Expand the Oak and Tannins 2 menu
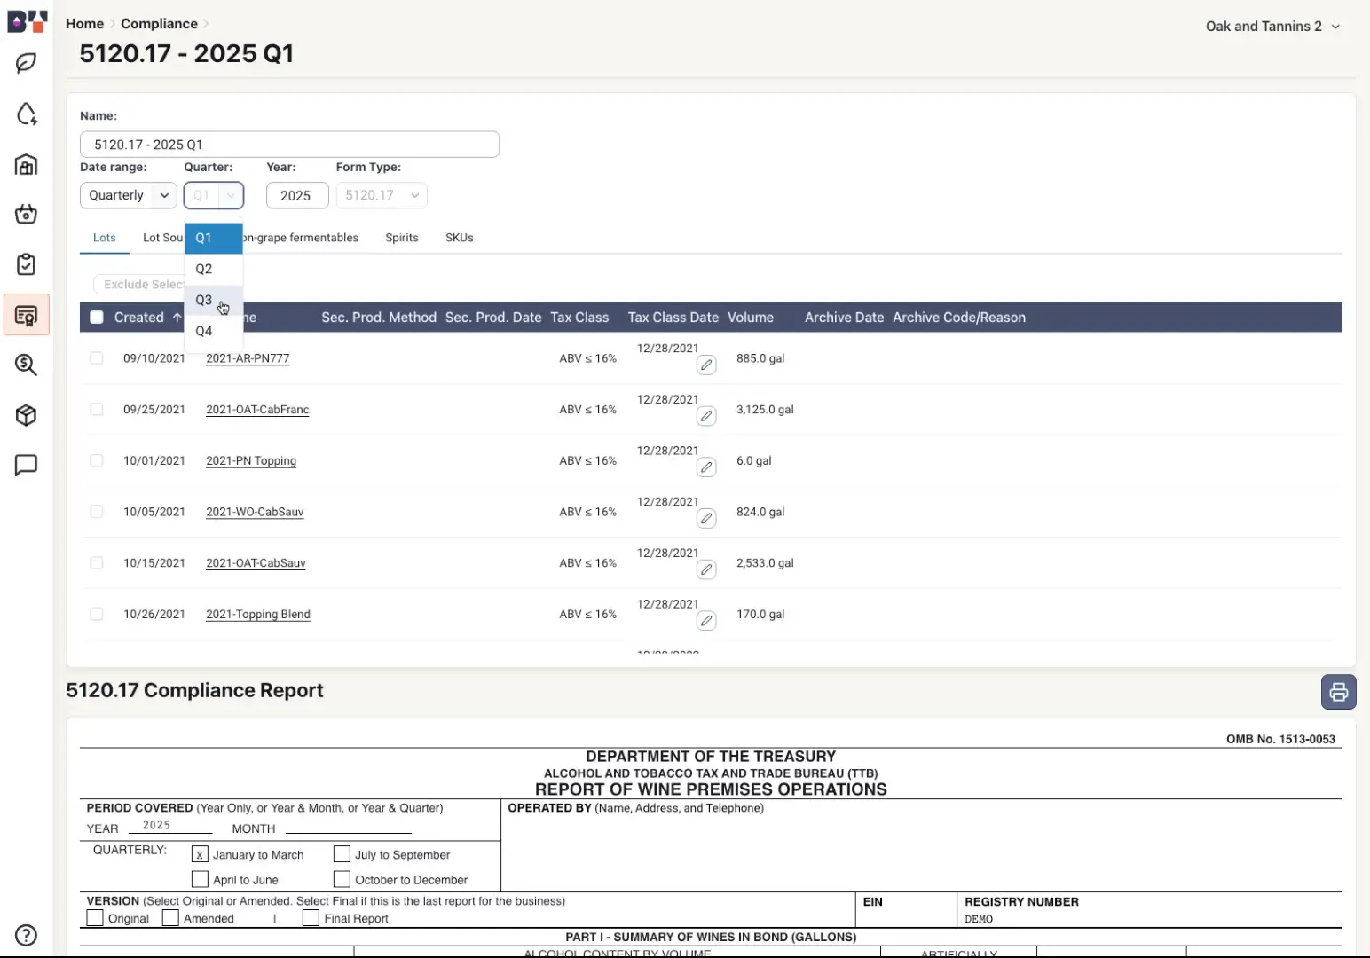The width and height of the screenshot is (1370, 958). point(1272,27)
